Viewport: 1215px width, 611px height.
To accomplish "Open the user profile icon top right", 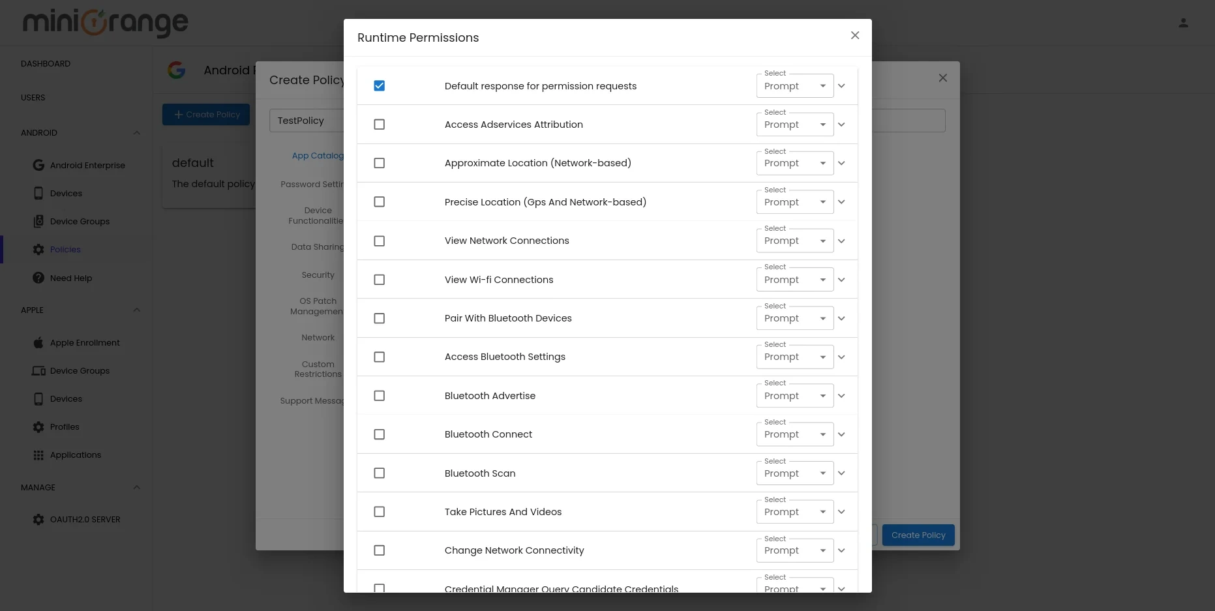I will pos(1184,23).
